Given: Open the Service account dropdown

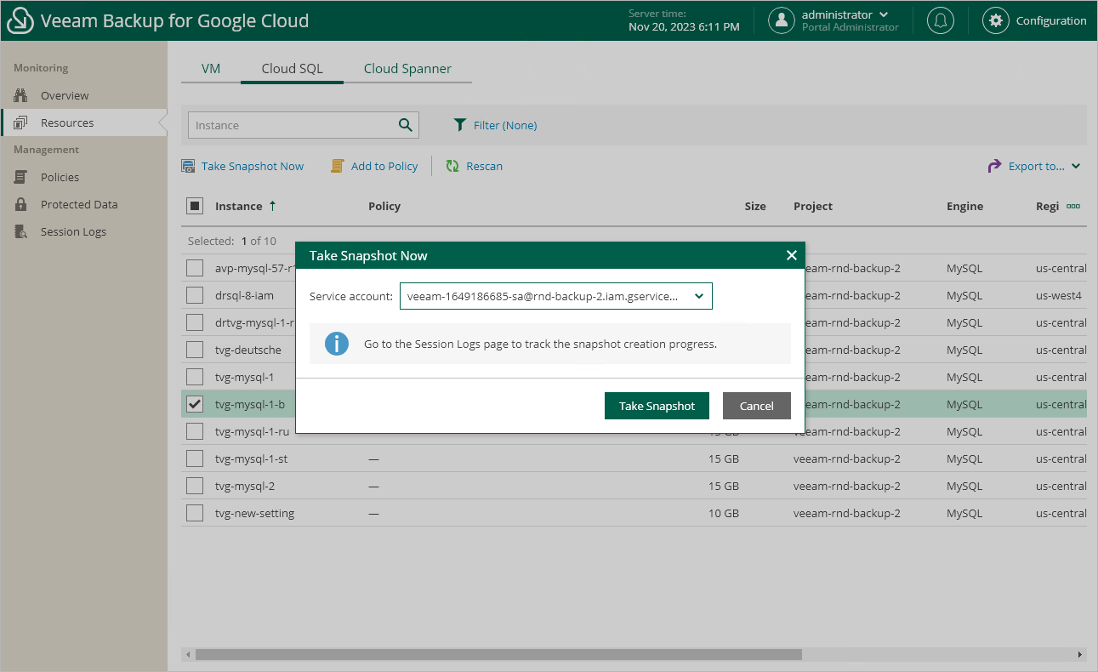Looking at the screenshot, I should coord(555,296).
